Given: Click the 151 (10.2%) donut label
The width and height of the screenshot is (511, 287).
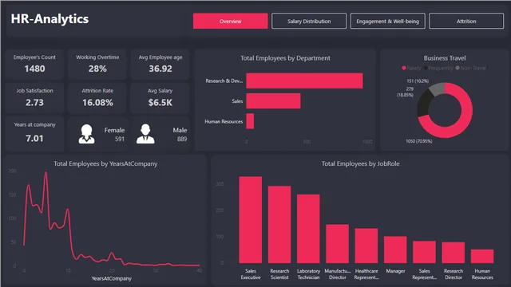Looking at the screenshot, I should coord(418,81).
